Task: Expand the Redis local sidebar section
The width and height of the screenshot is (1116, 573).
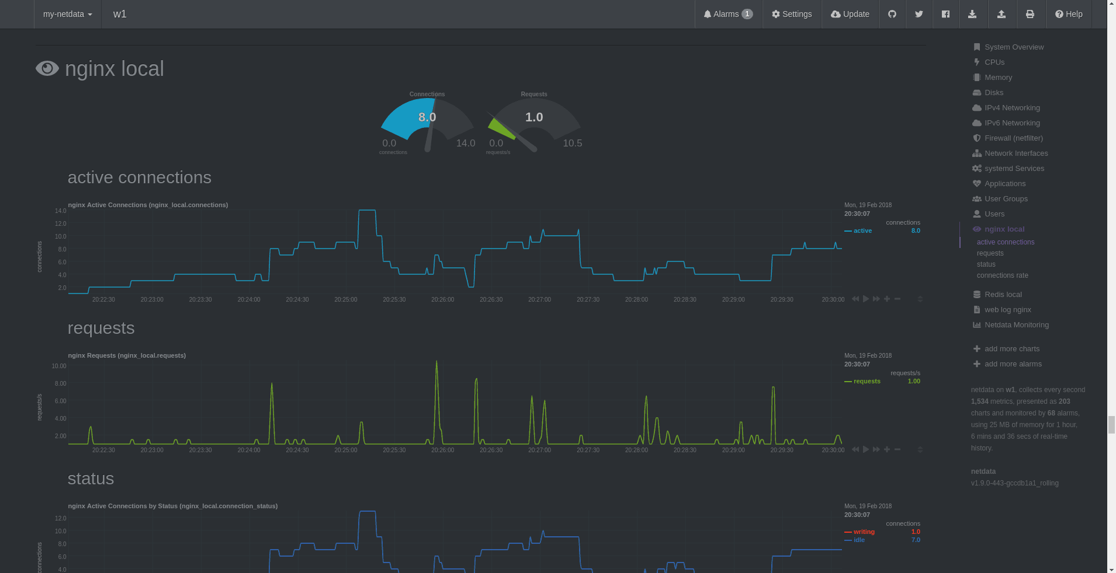Action: pos(1003,295)
